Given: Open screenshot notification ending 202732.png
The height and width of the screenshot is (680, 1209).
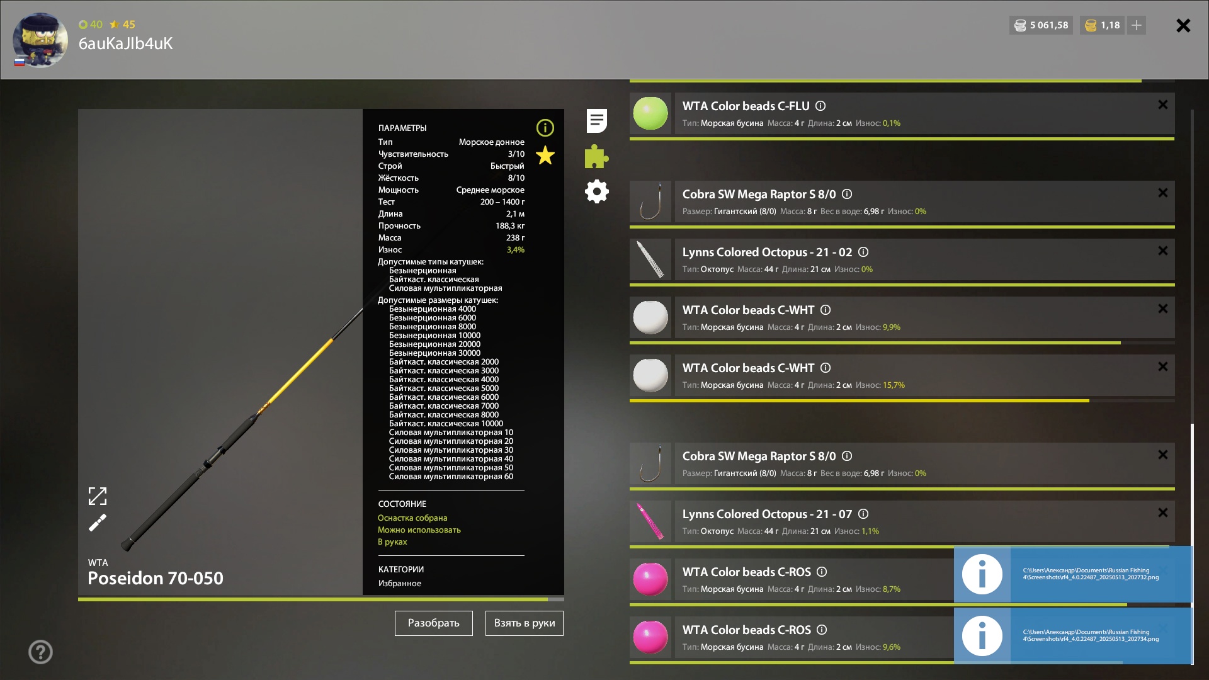Looking at the screenshot, I should (x=1073, y=574).
